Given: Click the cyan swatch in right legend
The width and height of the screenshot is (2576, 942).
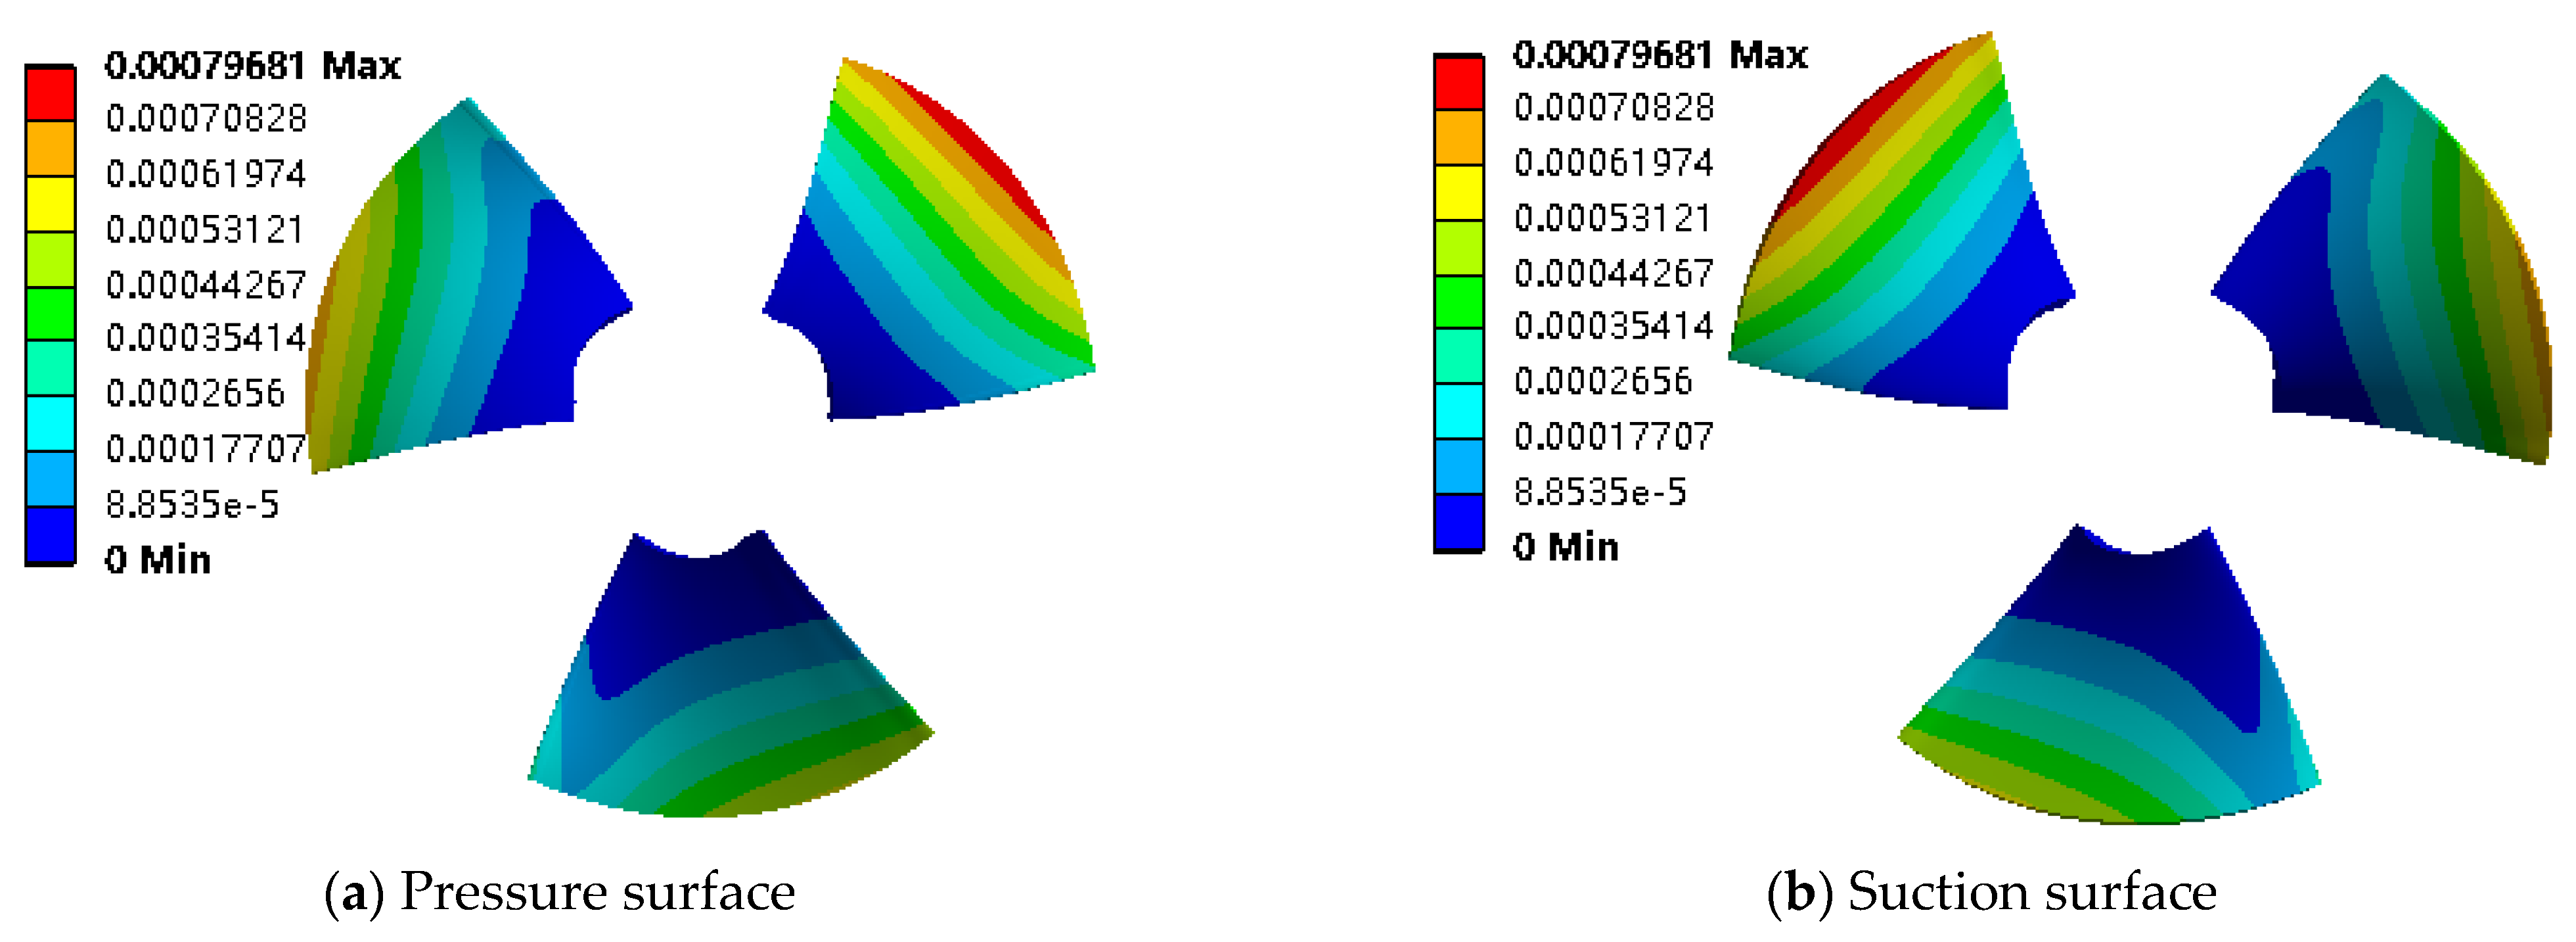Looking at the screenshot, I should click(1459, 410).
